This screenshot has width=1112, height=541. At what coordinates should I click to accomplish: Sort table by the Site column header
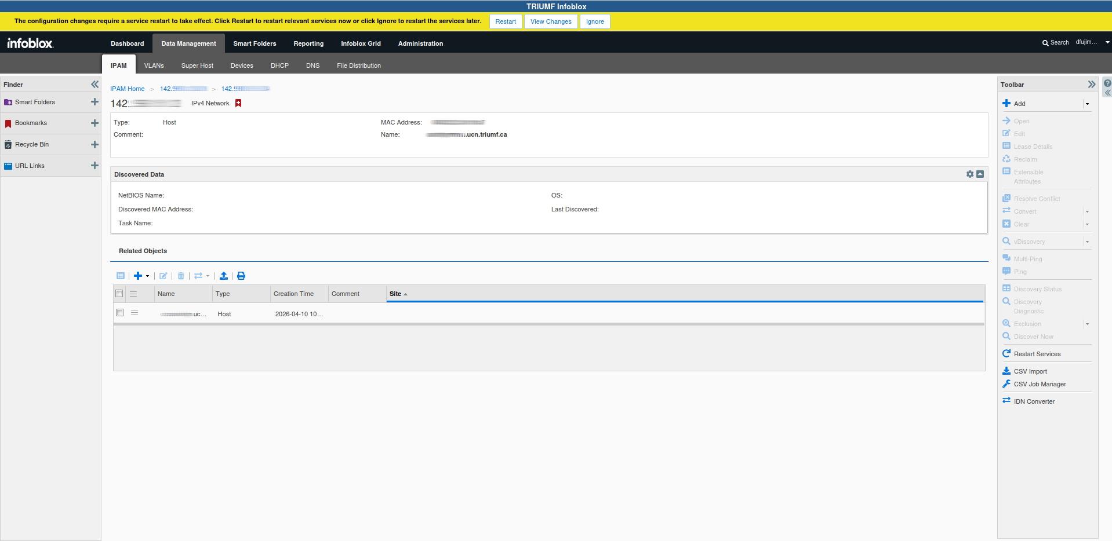395,294
